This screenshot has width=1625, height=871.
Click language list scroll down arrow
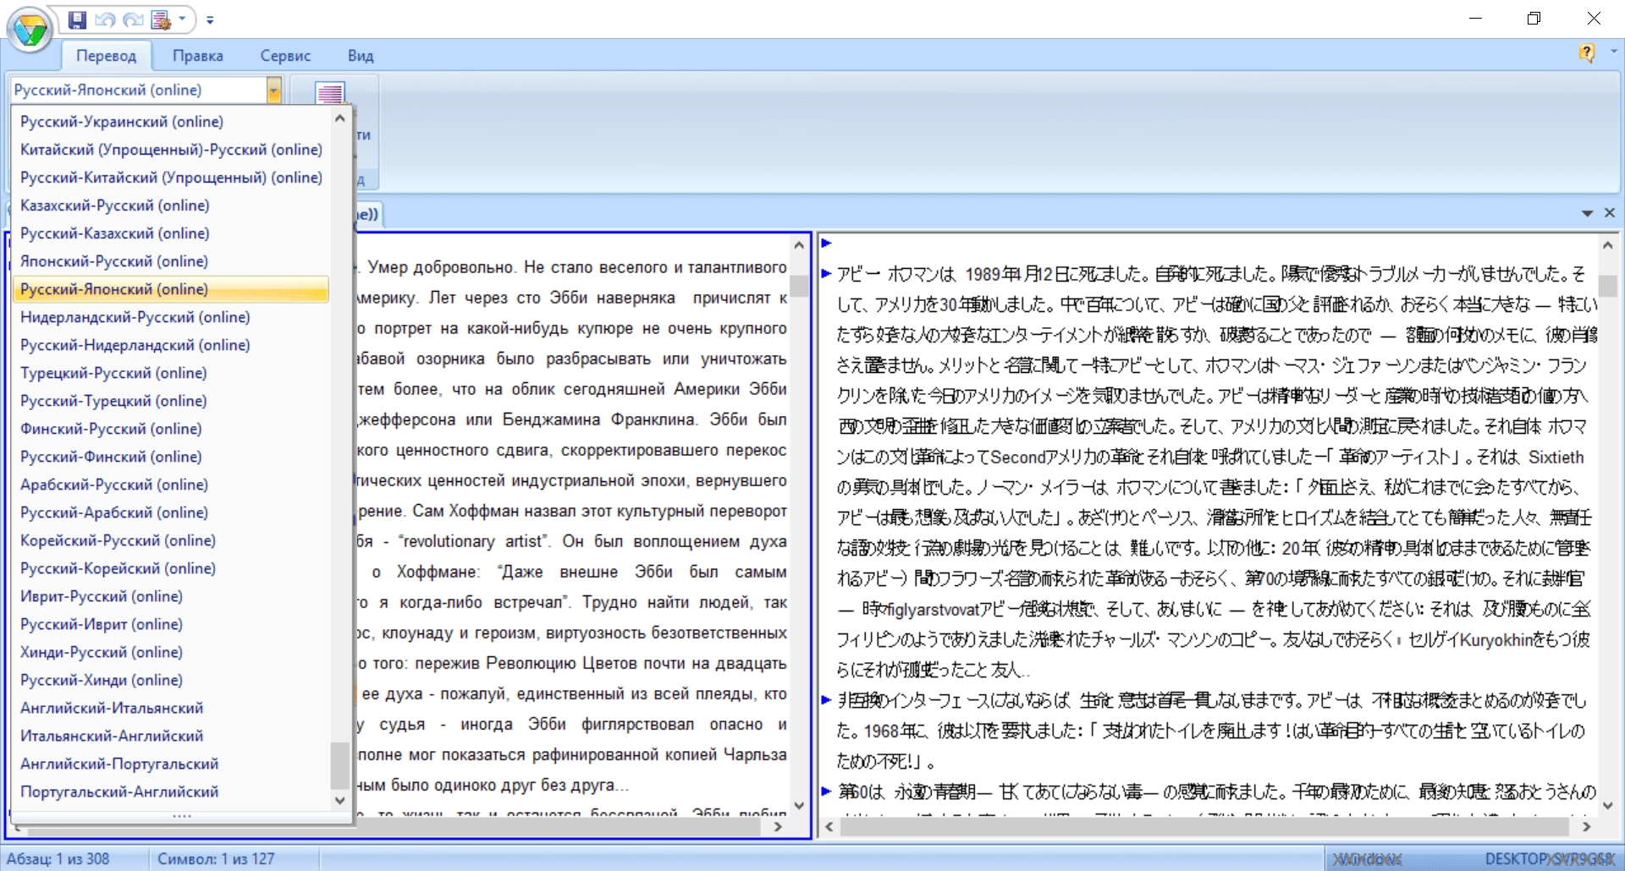click(339, 800)
